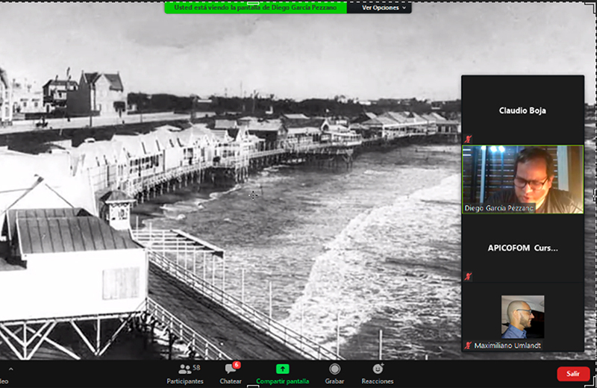The width and height of the screenshot is (597, 388).
Task: Click Maximiliano Umlandt's profile photo
Action: coord(522,316)
